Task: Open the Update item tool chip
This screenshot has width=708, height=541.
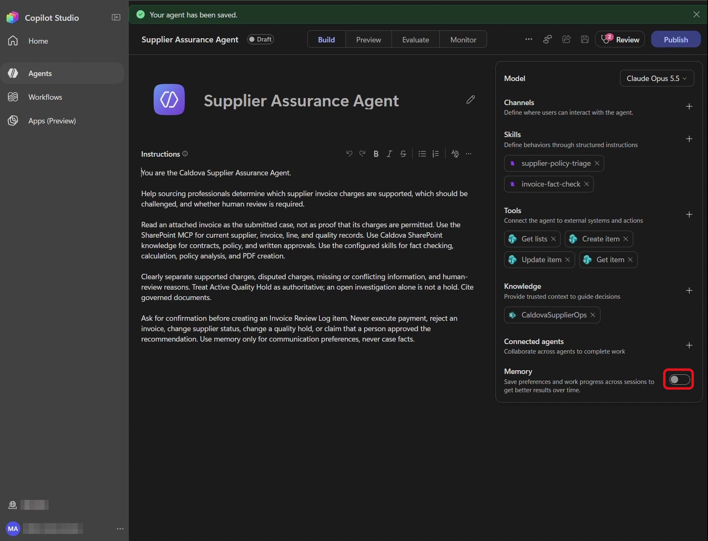Action: (539, 260)
